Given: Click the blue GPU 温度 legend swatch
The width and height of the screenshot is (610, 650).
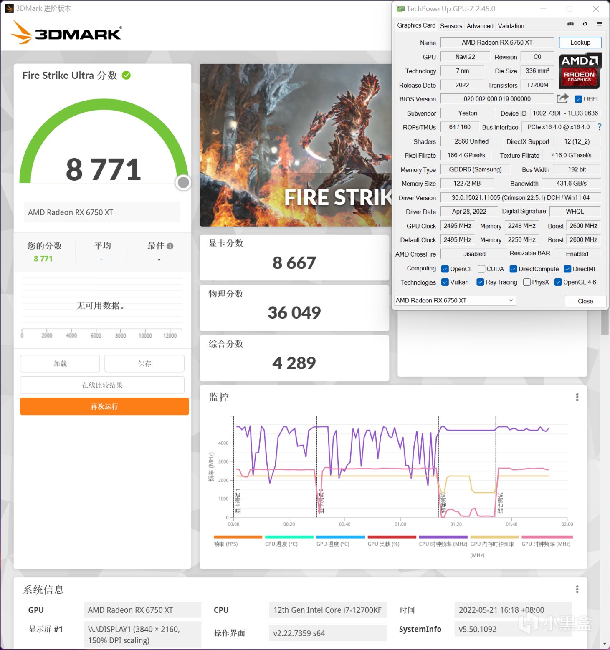Looking at the screenshot, I should tap(341, 537).
